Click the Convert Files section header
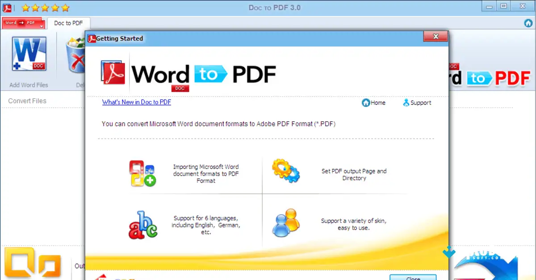The height and width of the screenshot is (280, 536). [27, 101]
